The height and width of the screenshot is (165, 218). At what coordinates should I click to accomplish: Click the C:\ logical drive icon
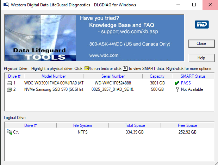pyautogui.click(x=10, y=132)
